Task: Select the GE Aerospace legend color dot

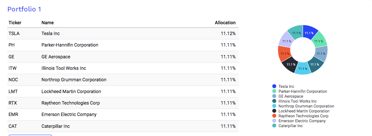Action: (x=274, y=96)
